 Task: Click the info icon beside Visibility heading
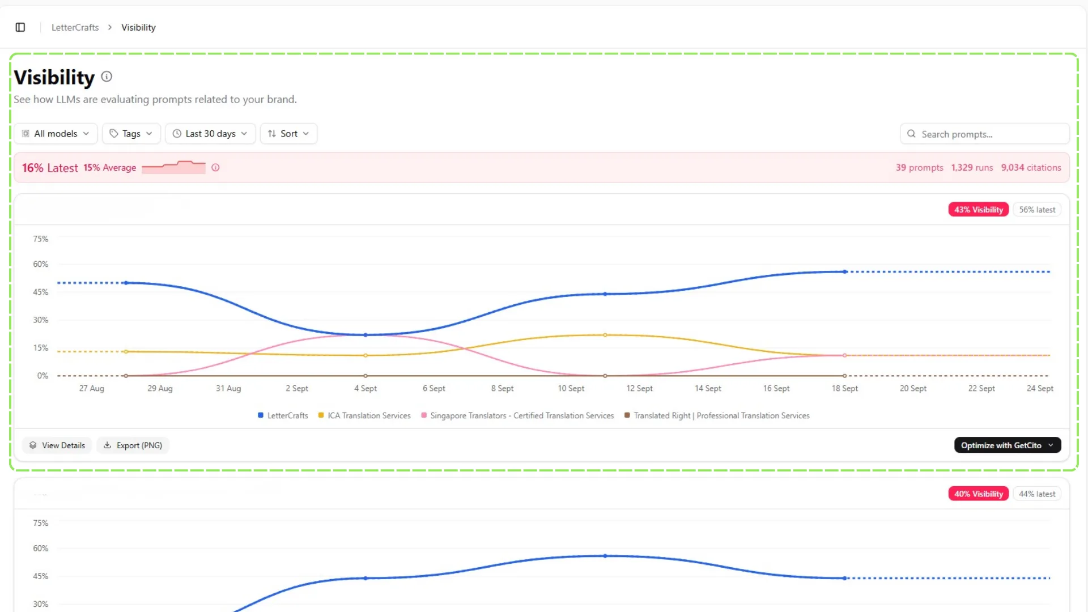[x=107, y=76]
